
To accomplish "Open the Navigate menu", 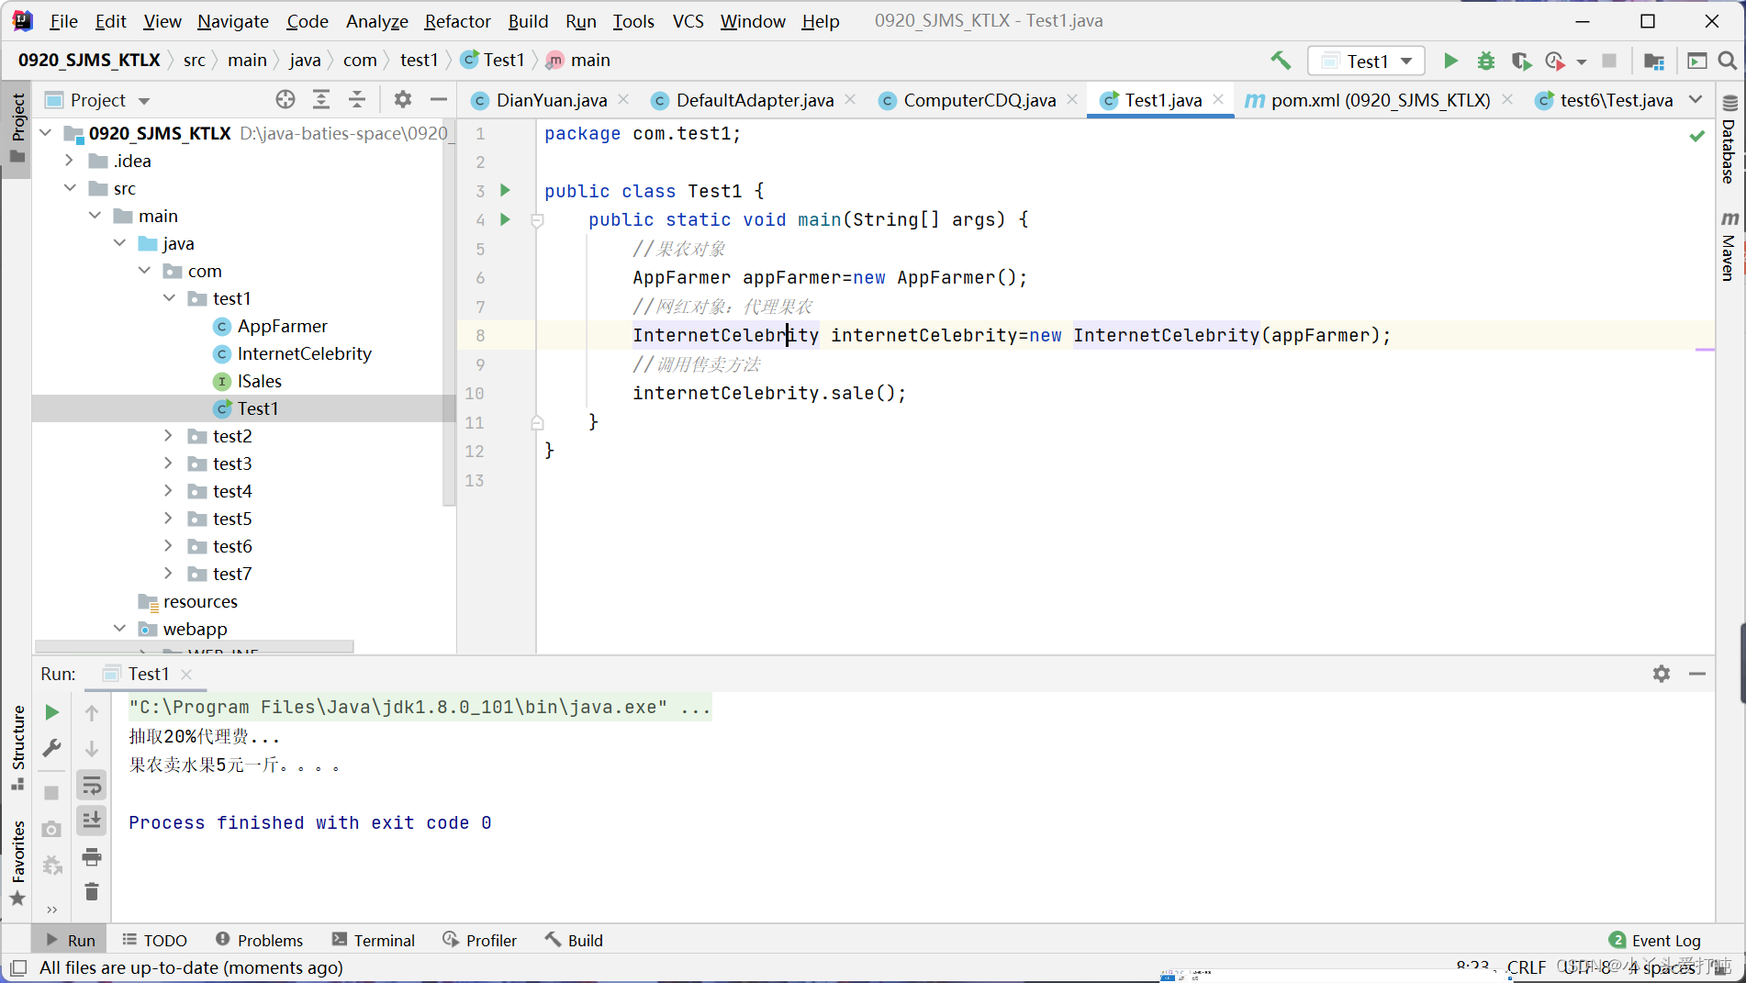I will click(x=233, y=21).
